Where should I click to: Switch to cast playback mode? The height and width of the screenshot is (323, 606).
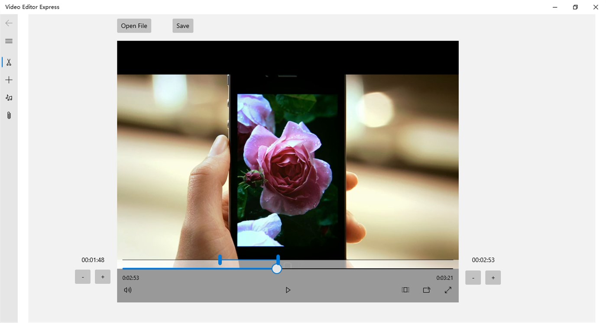click(427, 290)
